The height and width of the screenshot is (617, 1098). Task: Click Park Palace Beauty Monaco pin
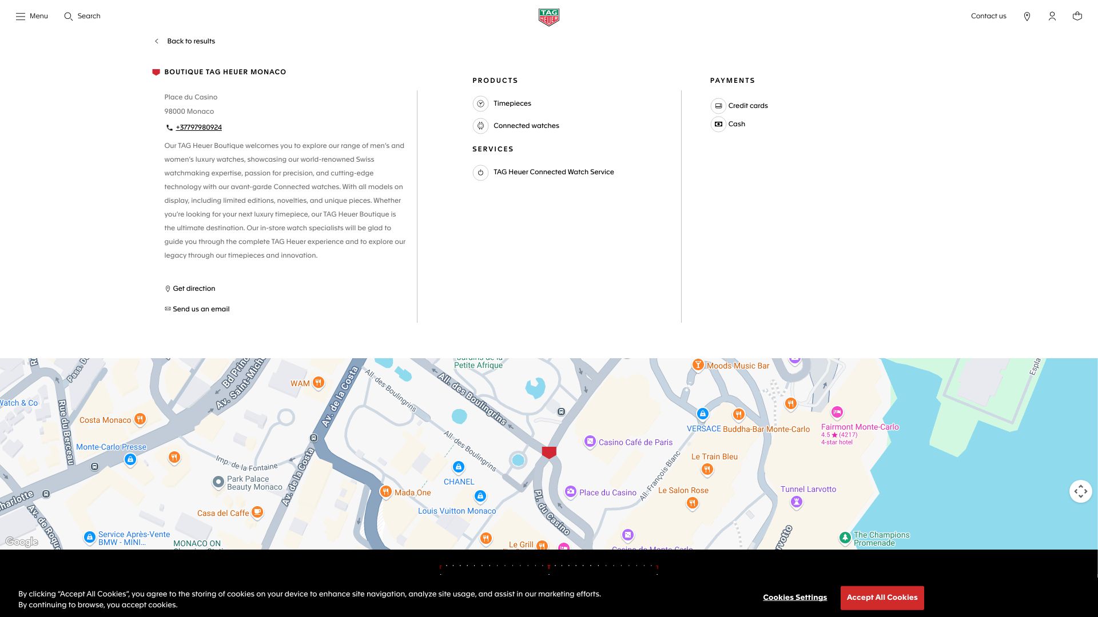[218, 482]
